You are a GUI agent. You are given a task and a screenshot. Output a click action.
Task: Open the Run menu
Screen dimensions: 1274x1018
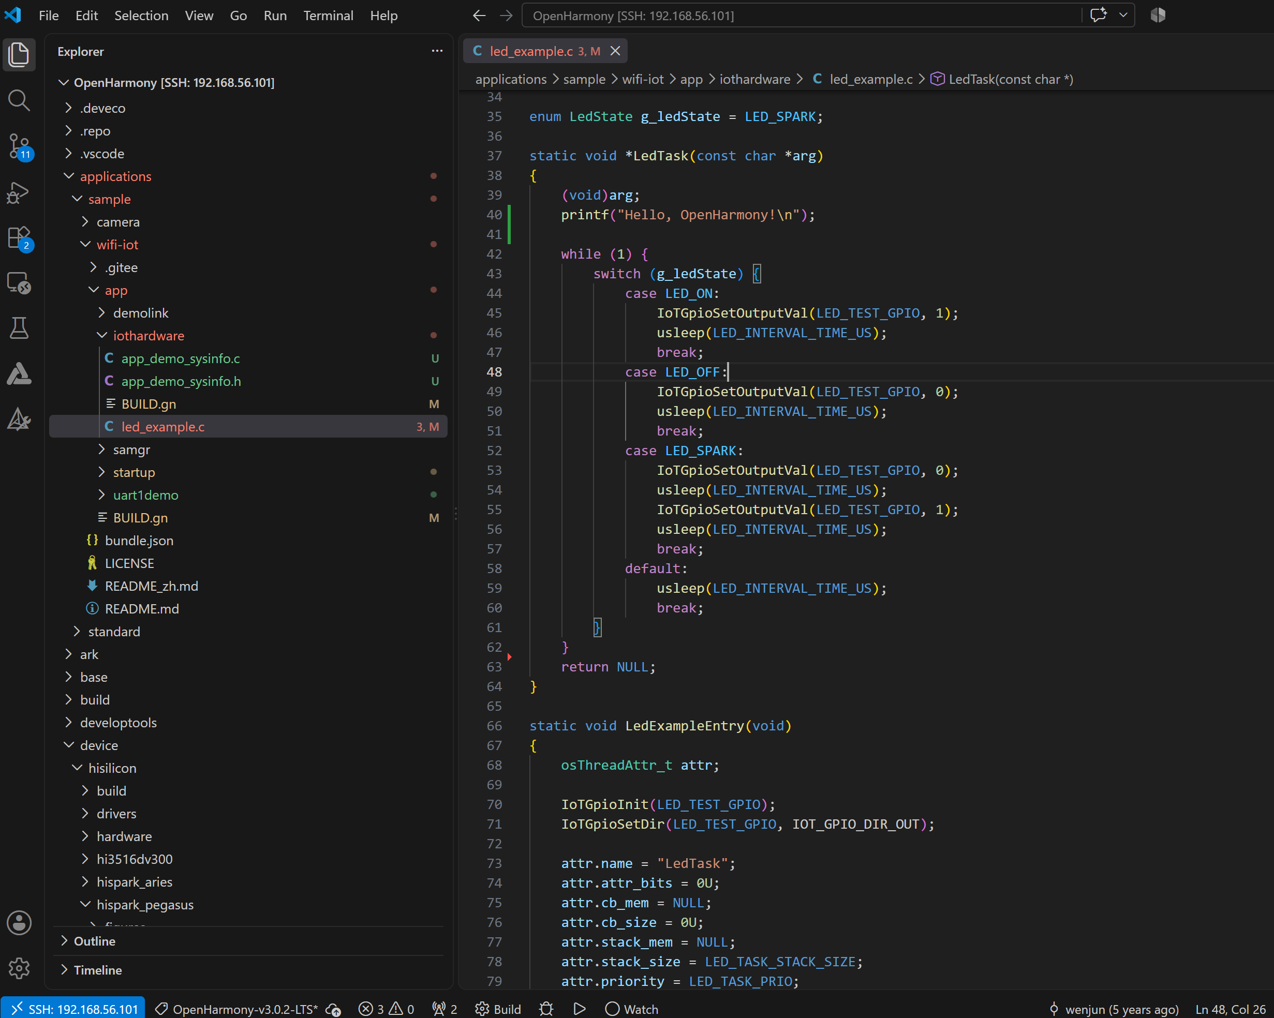click(x=275, y=16)
